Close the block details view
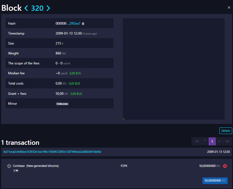 (x=229, y=8)
